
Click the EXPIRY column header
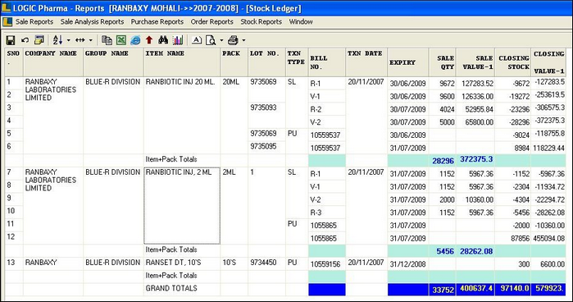[408, 62]
